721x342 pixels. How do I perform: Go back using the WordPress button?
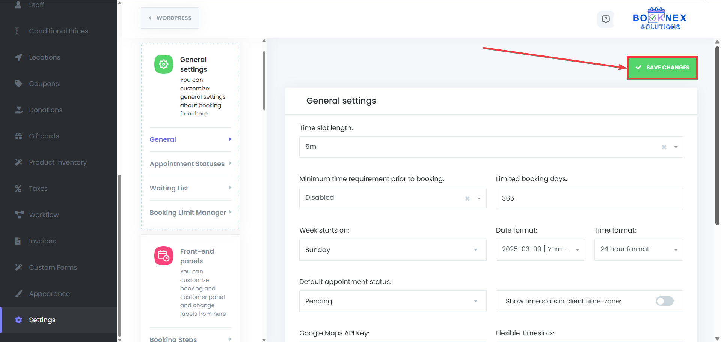tap(170, 18)
